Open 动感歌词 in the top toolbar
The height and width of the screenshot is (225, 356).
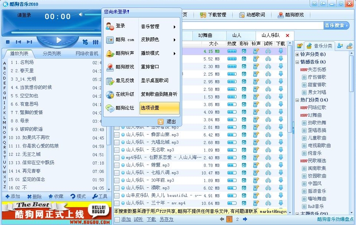pyautogui.click(x=252, y=15)
